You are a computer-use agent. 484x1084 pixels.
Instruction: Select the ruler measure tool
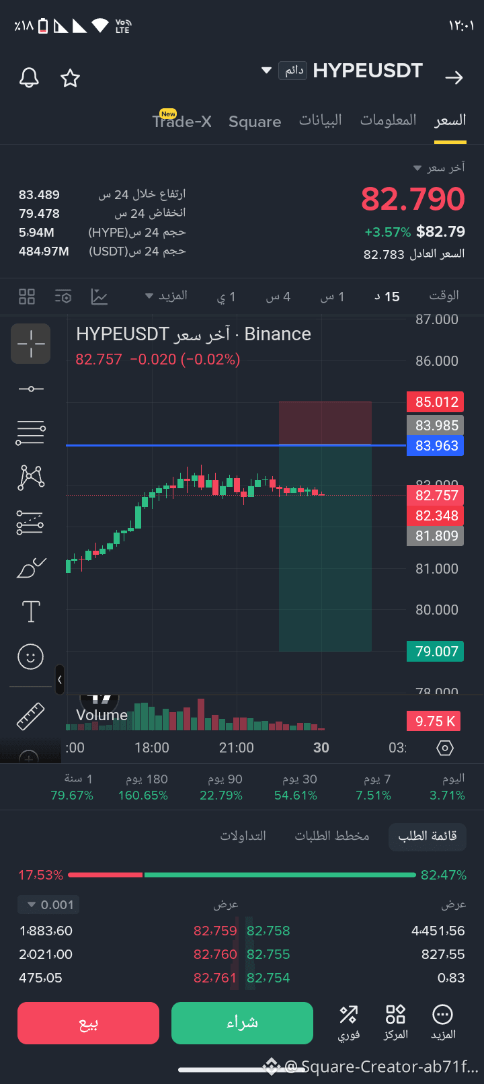pyautogui.click(x=31, y=716)
